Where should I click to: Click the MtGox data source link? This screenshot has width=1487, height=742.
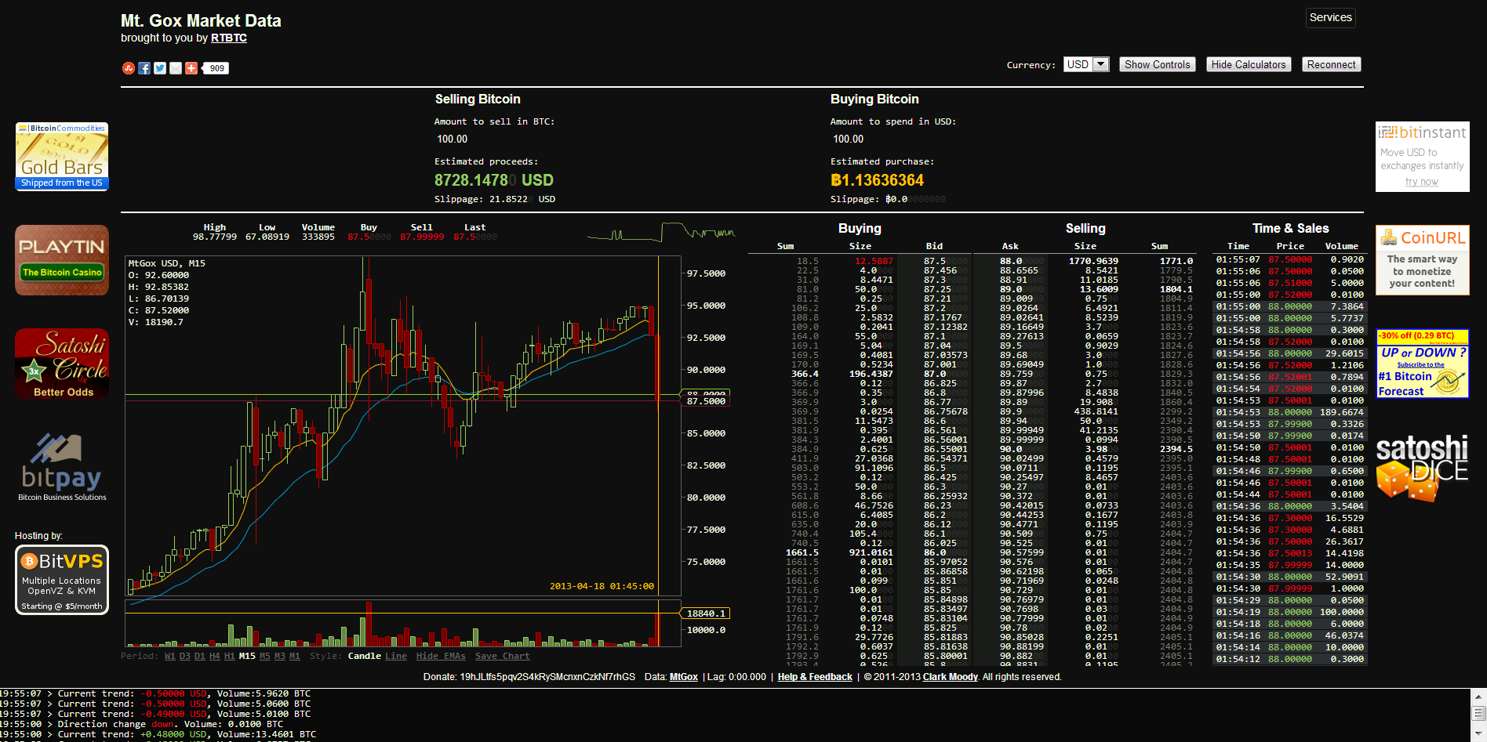pos(683,677)
